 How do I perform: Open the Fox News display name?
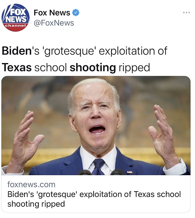(x=52, y=12)
